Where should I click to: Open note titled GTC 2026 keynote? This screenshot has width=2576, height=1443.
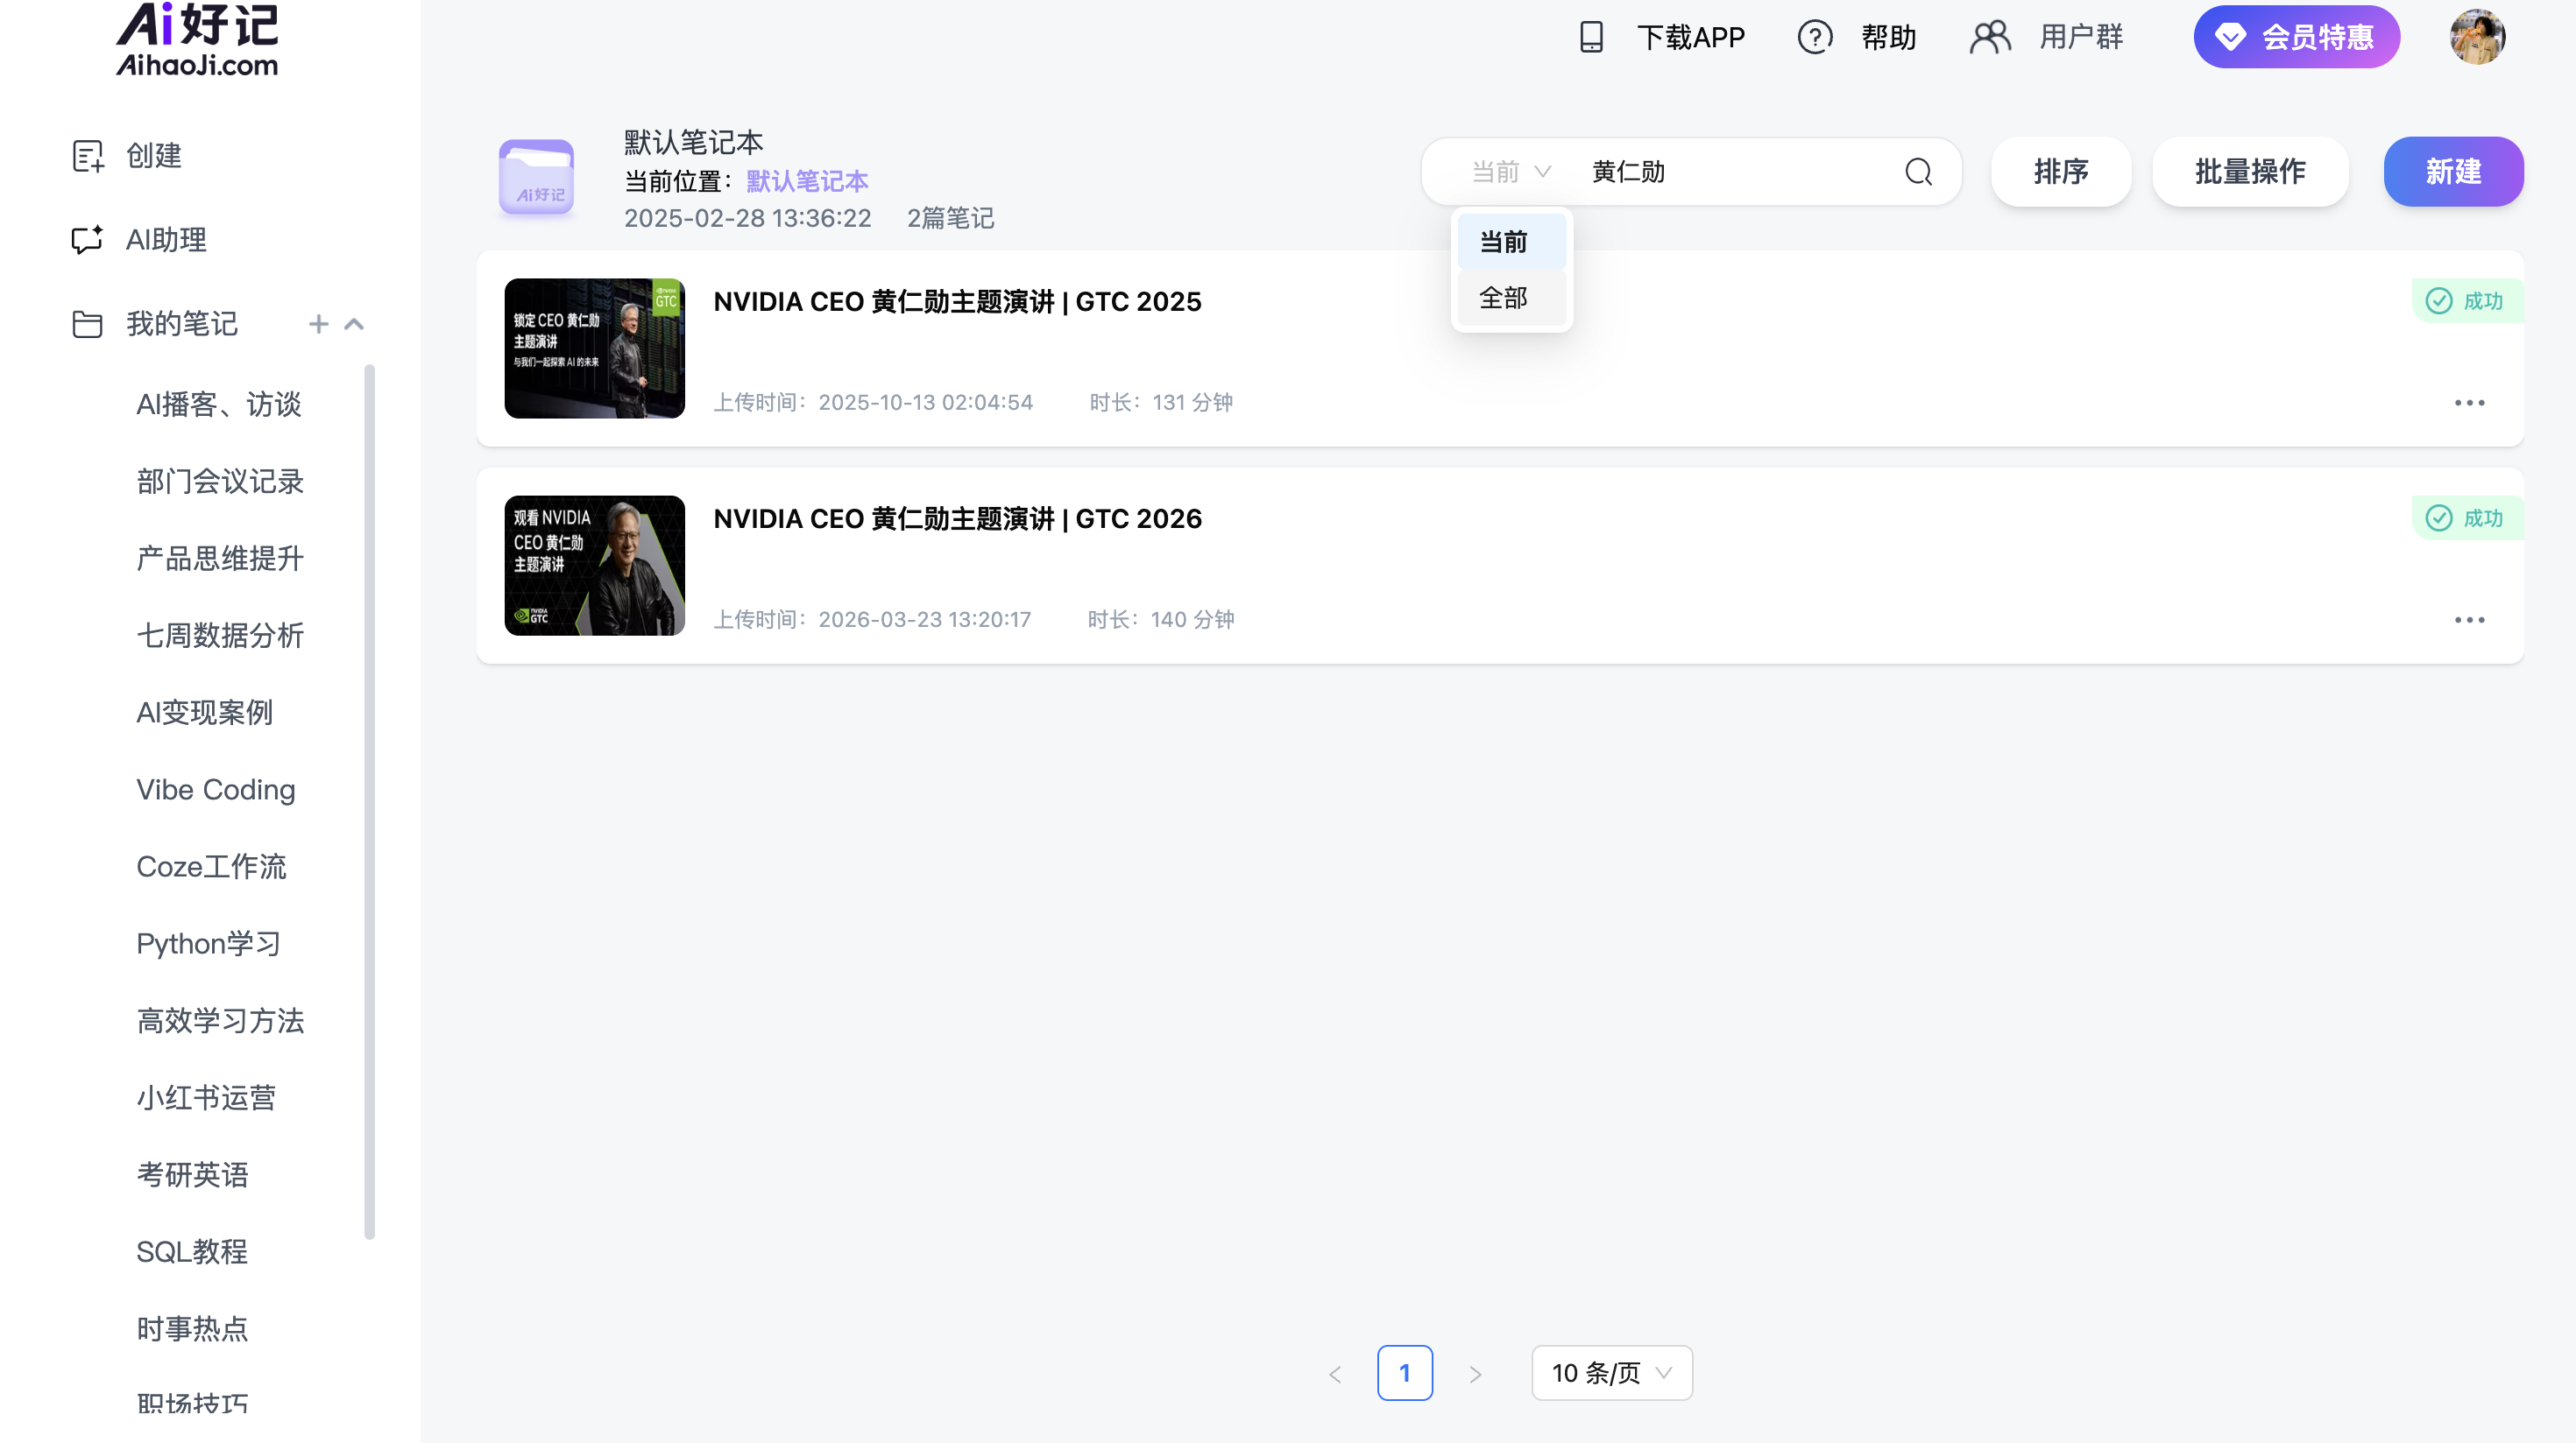[957, 517]
